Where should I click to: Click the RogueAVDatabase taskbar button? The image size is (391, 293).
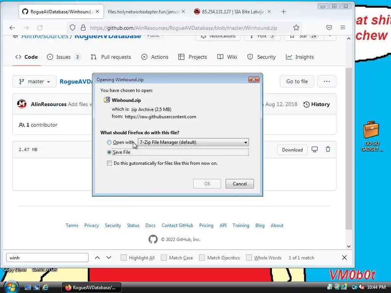point(92,288)
